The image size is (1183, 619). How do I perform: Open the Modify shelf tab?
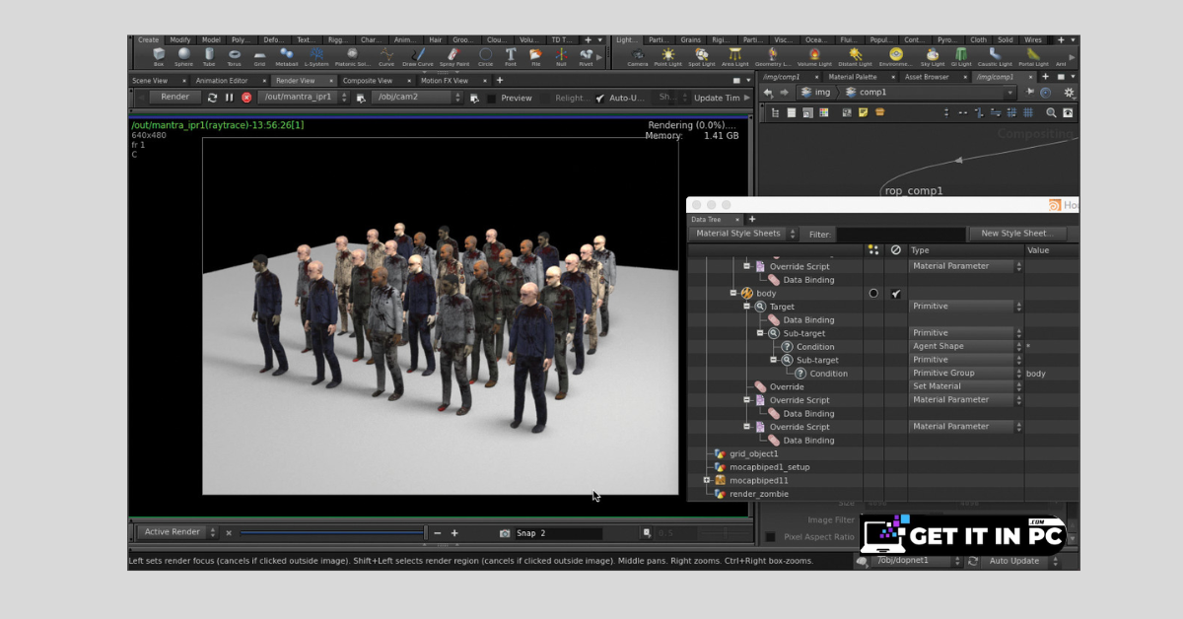coord(179,40)
